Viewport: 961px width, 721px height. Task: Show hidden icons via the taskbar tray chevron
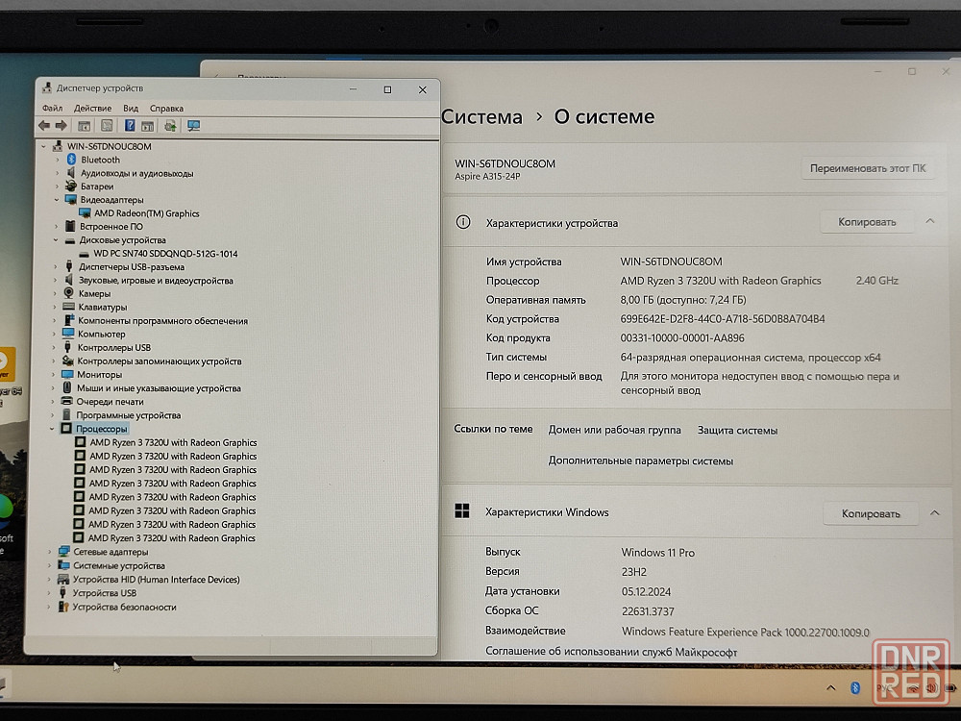[830, 688]
